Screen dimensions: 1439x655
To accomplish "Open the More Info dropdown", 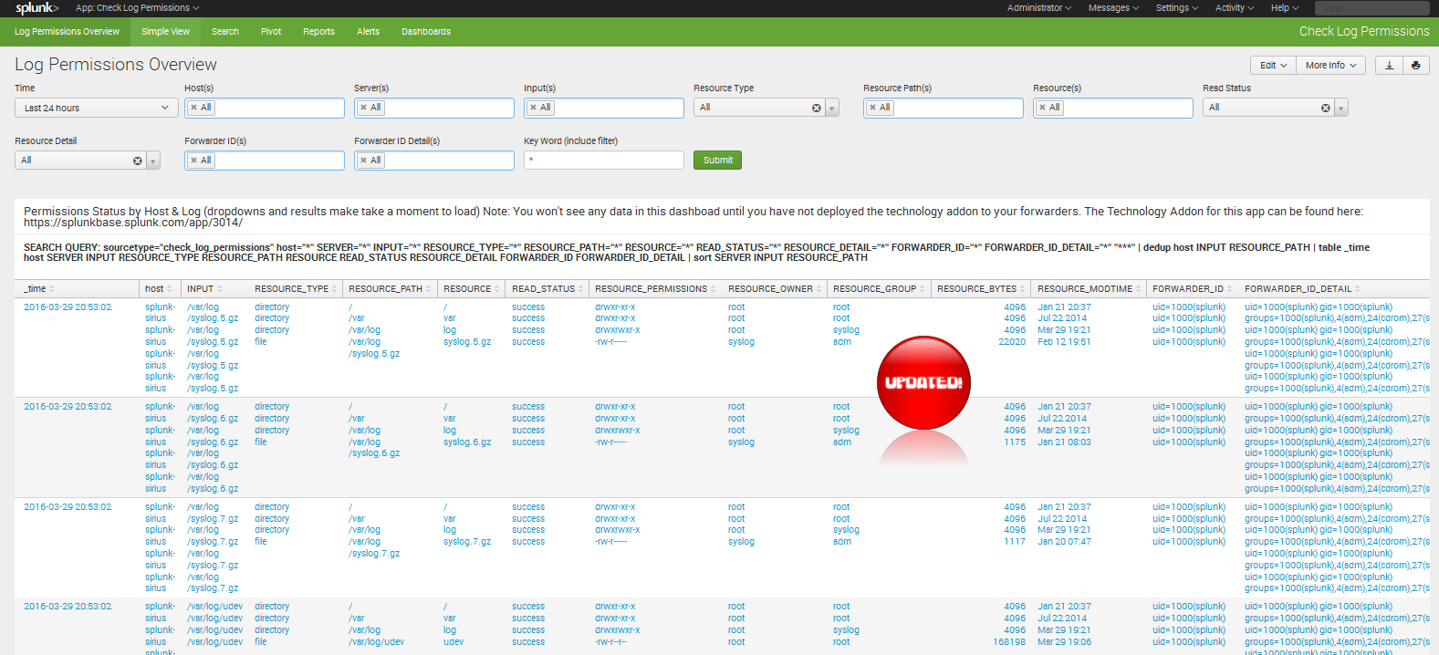I will tap(1330, 66).
